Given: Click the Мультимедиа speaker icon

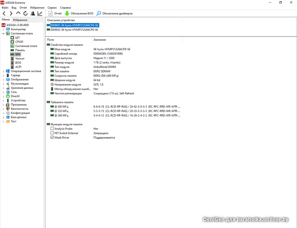Looking at the screenshot, I should click(x=8, y=84).
